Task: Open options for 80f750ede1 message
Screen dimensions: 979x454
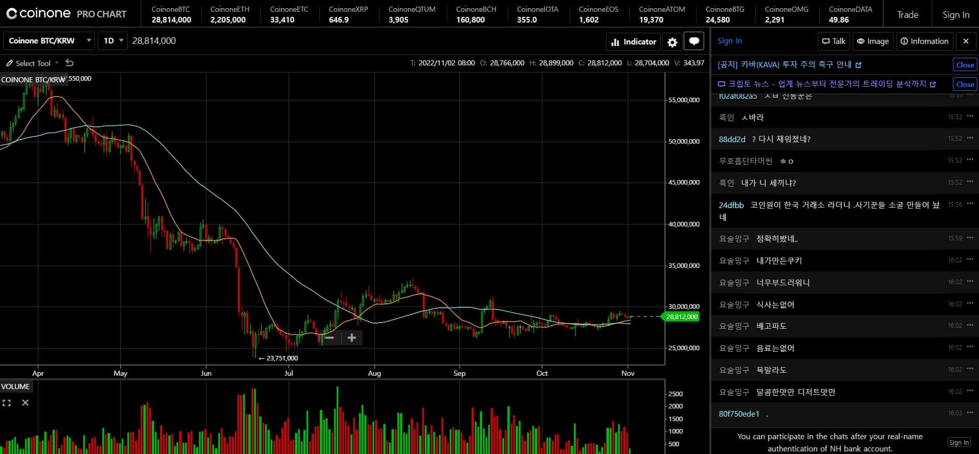Action: click(x=970, y=412)
